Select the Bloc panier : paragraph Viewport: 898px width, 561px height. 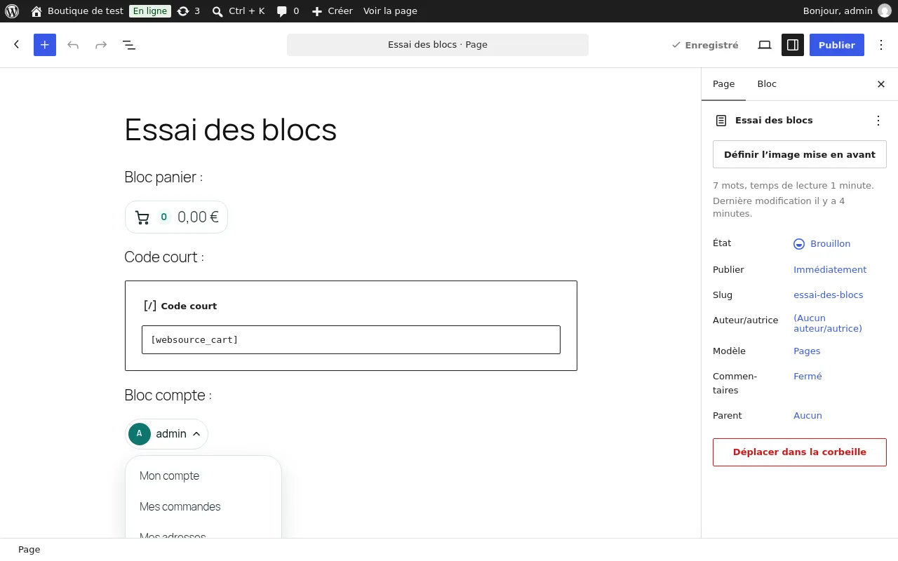point(163,177)
